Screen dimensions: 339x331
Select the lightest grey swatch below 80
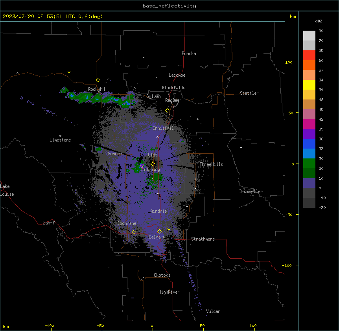click(309, 36)
